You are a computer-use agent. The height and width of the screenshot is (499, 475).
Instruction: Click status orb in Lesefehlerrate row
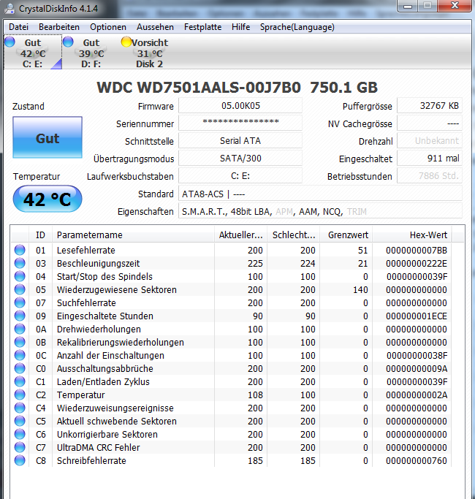pyautogui.click(x=20, y=250)
